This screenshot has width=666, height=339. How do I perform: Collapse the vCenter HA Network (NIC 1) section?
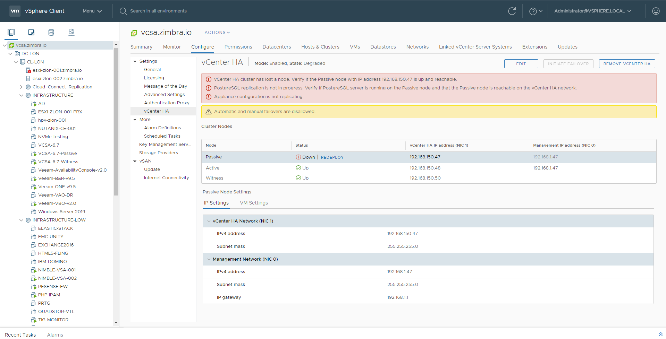pos(209,221)
